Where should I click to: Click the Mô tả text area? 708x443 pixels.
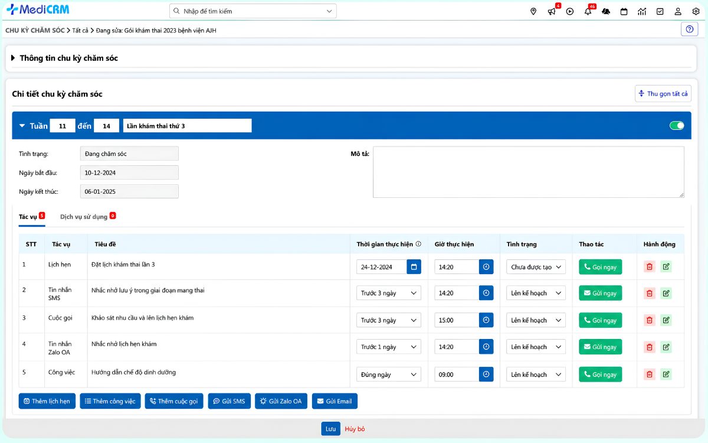click(x=529, y=172)
